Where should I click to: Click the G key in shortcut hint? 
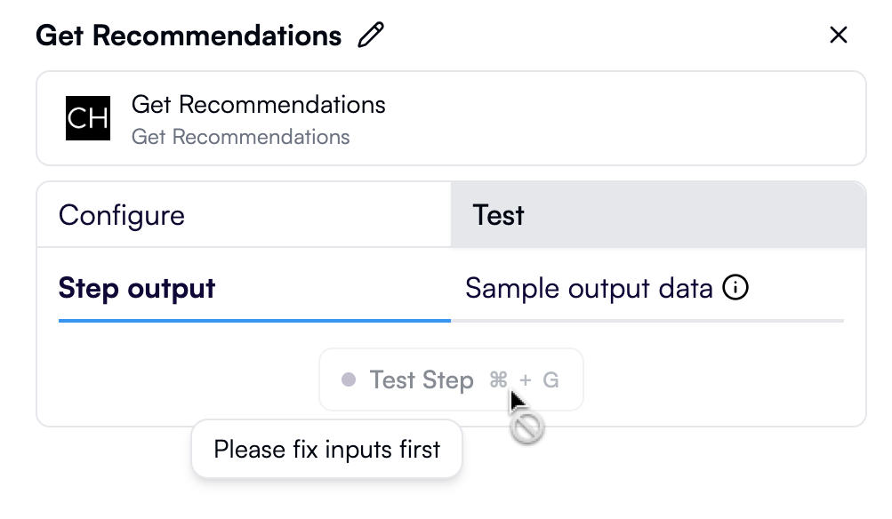tap(550, 380)
